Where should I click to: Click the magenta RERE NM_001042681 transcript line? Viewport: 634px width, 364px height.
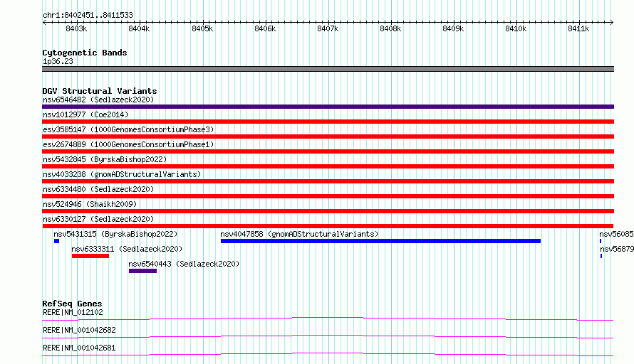(x=328, y=354)
